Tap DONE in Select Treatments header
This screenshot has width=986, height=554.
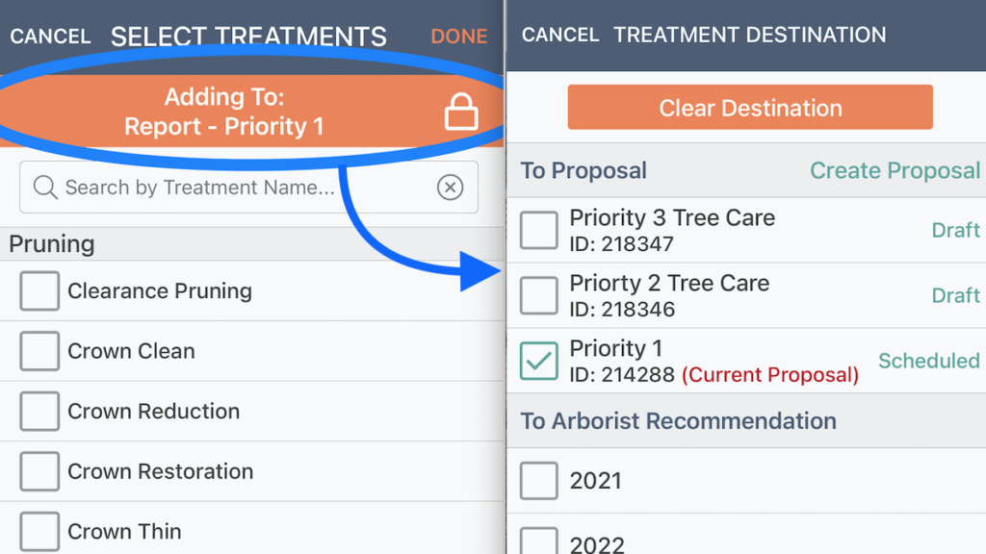tap(459, 37)
